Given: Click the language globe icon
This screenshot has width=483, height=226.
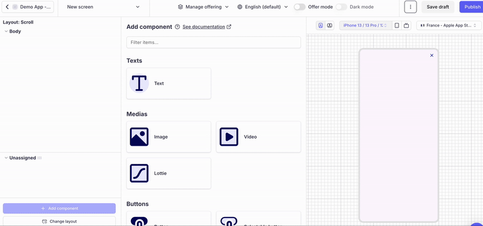Looking at the screenshot, I should pyautogui.click(x=240, y=7).
